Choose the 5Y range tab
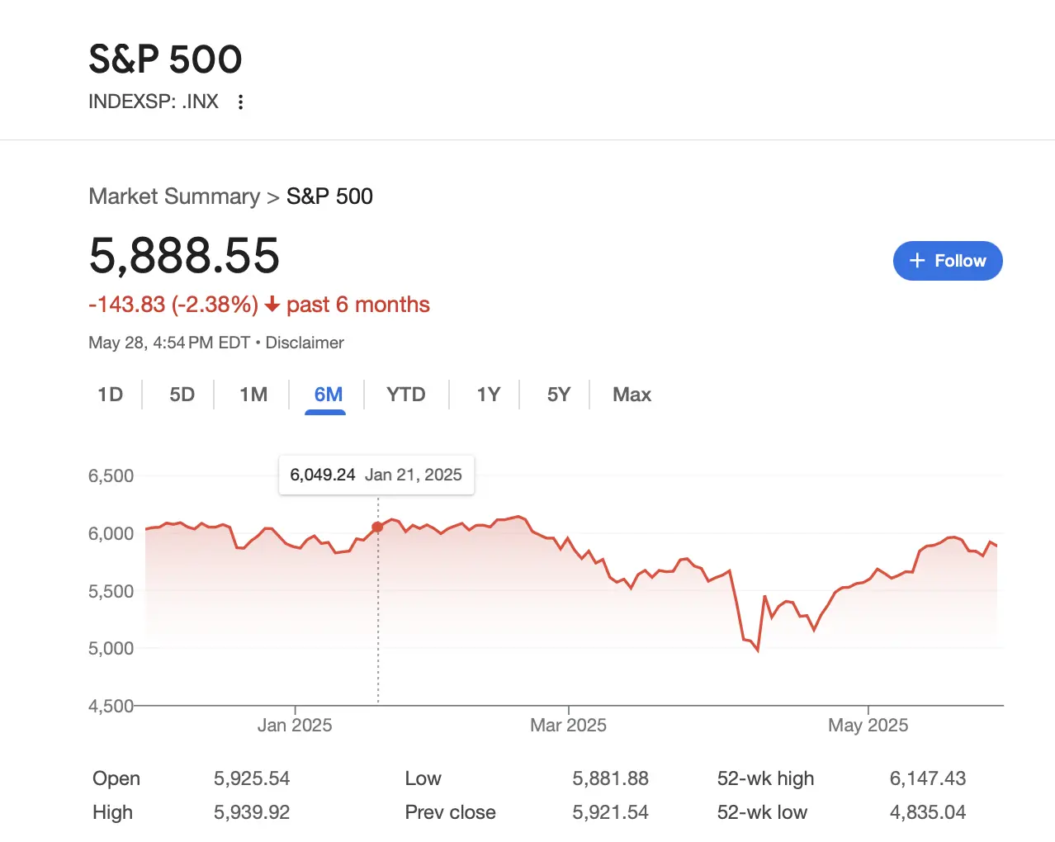This screenshot has width=1055, height=842. 558,395
